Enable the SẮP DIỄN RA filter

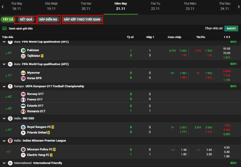coord(49,19)
